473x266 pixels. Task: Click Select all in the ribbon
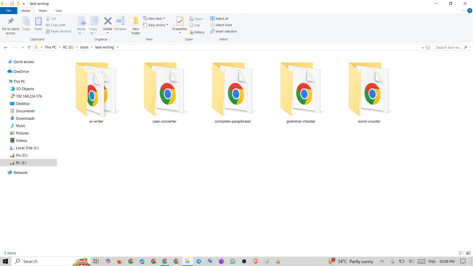pos(219,19)
